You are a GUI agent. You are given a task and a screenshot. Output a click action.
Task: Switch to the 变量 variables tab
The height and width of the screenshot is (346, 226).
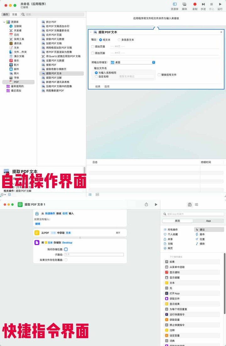(x=14, y=14)
